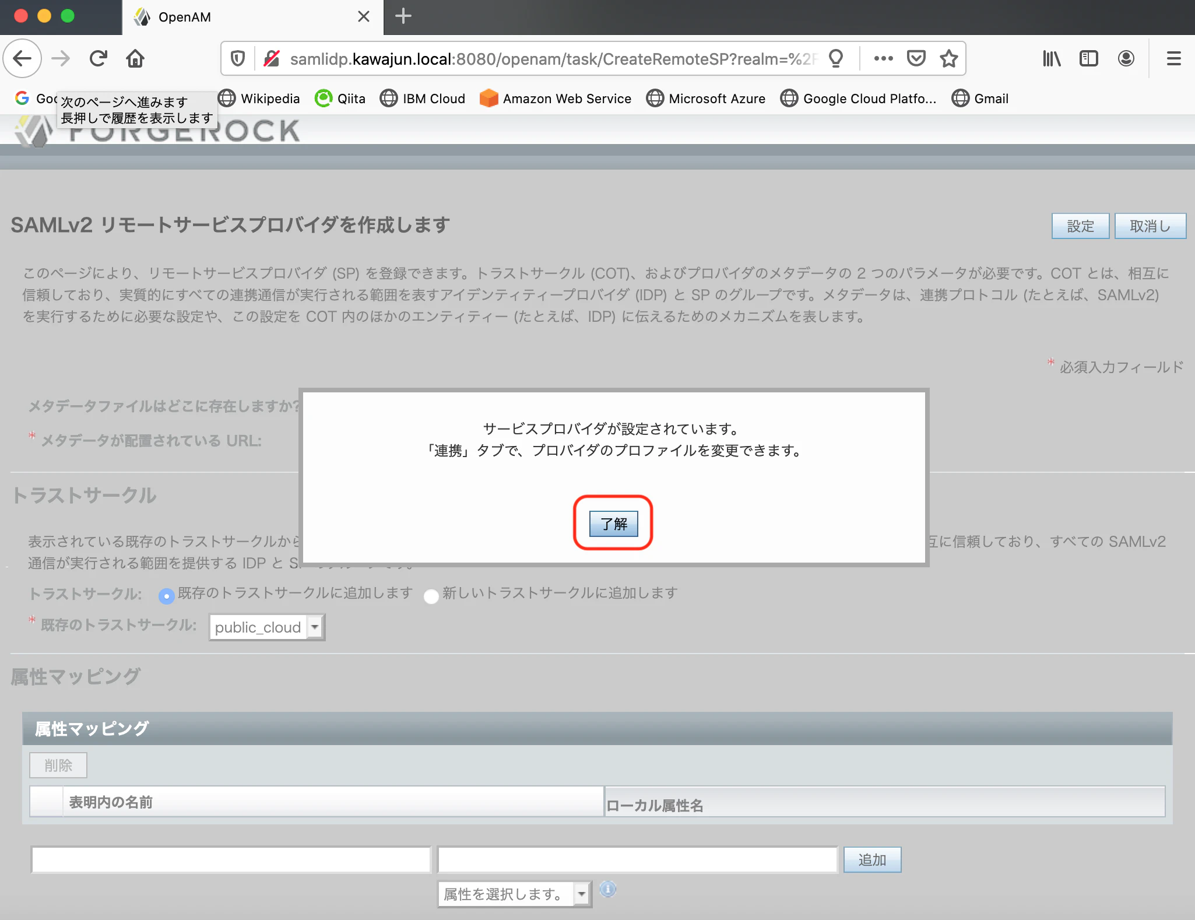Click the browser back arrow button
The width and height of the screenshot is (1195, 920).
[22, 58]
